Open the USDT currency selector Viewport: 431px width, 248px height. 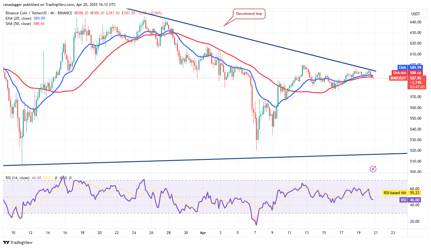click(x=416, y=14)
